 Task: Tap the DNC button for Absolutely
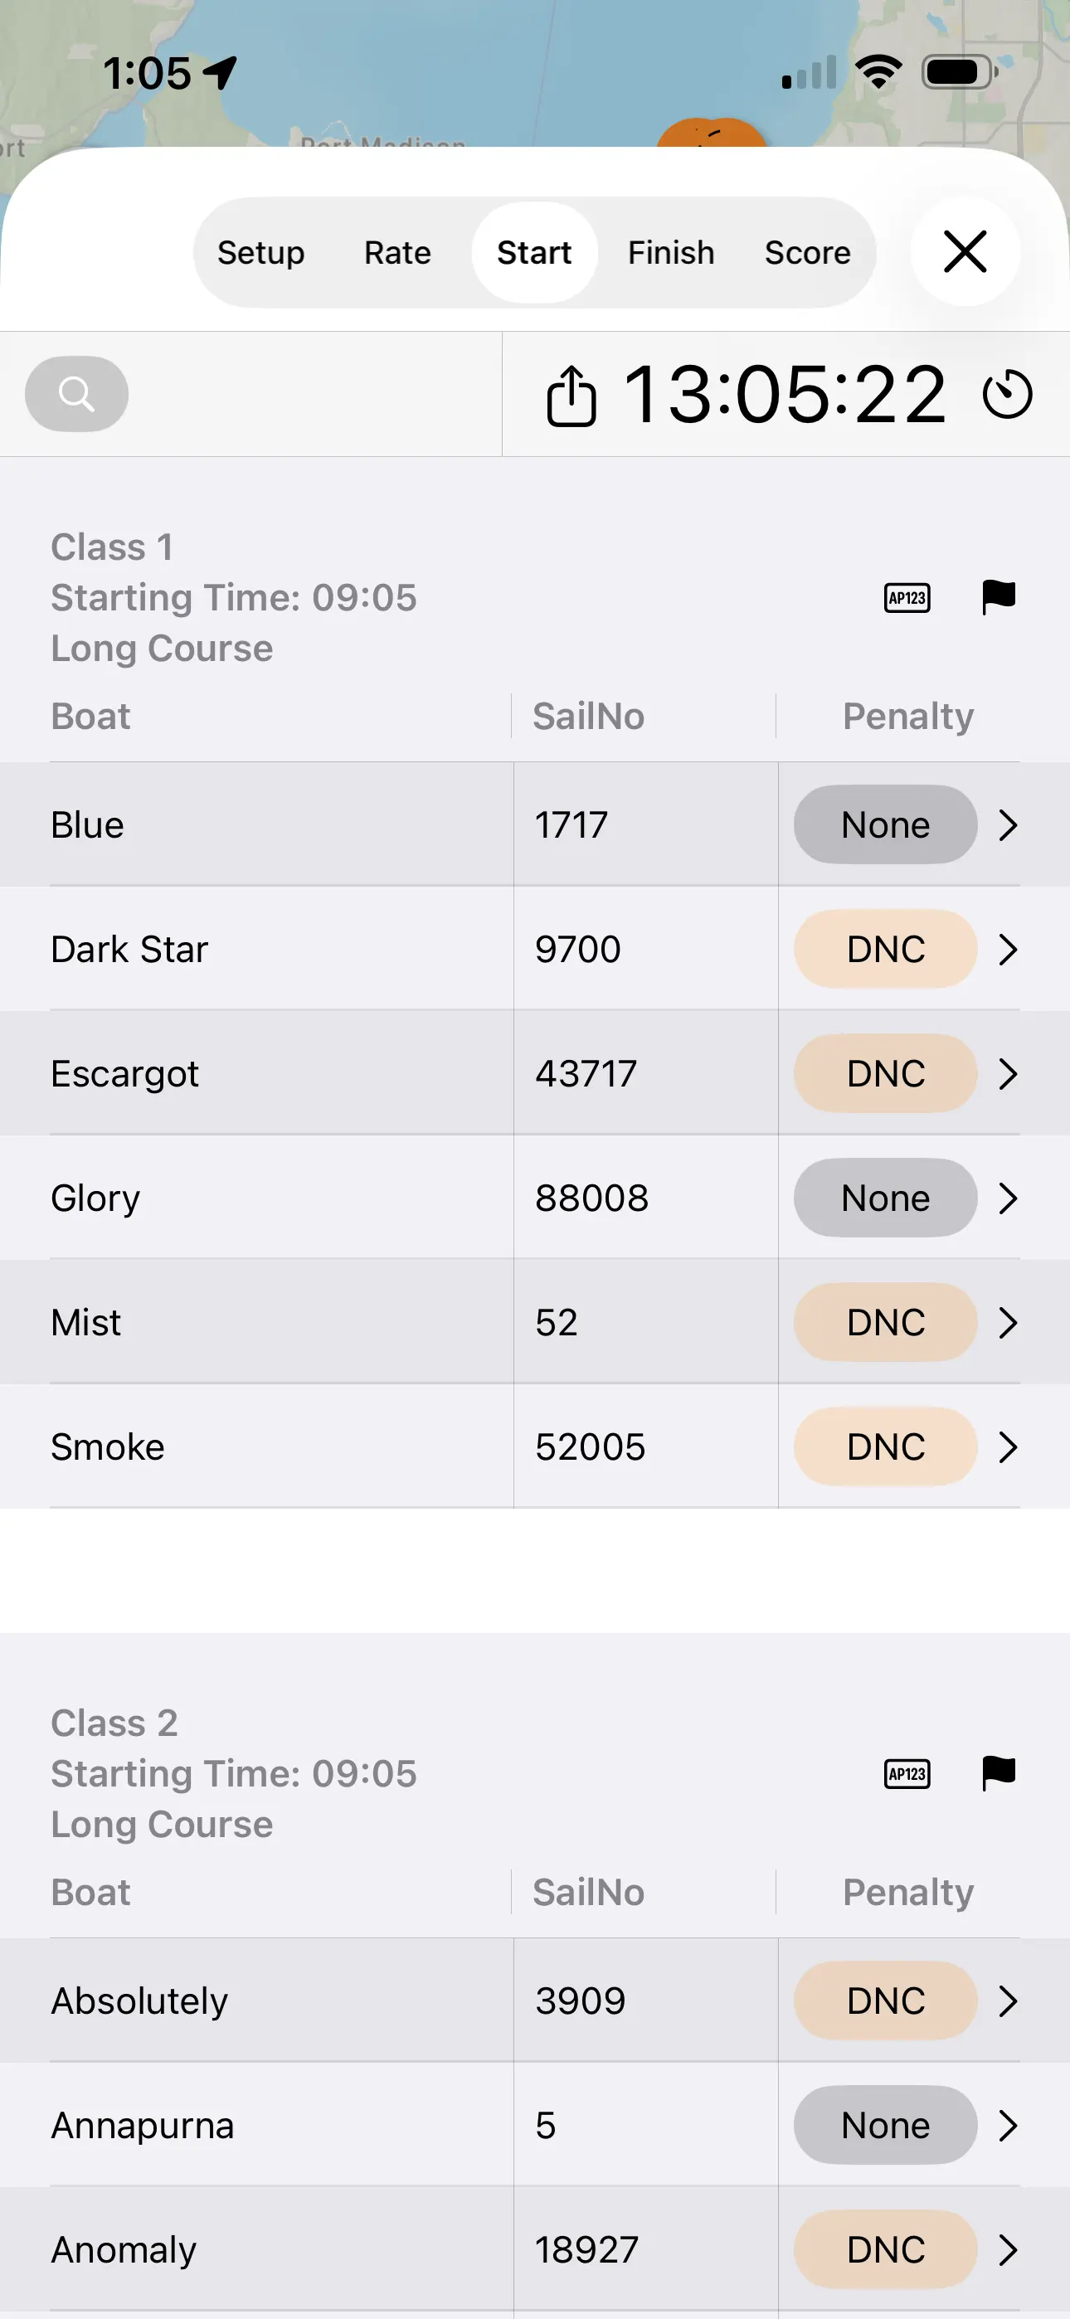(x=884, y=2001)
